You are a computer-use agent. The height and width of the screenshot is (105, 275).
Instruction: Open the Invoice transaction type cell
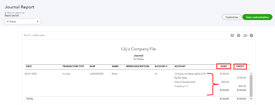(66, 74)
